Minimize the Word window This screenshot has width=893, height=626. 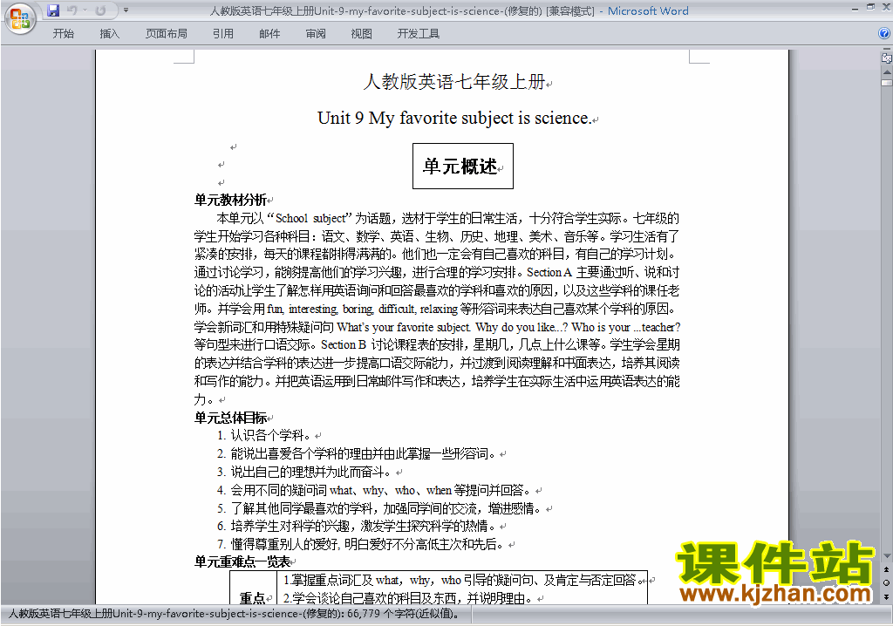click(x=855, y=9)
